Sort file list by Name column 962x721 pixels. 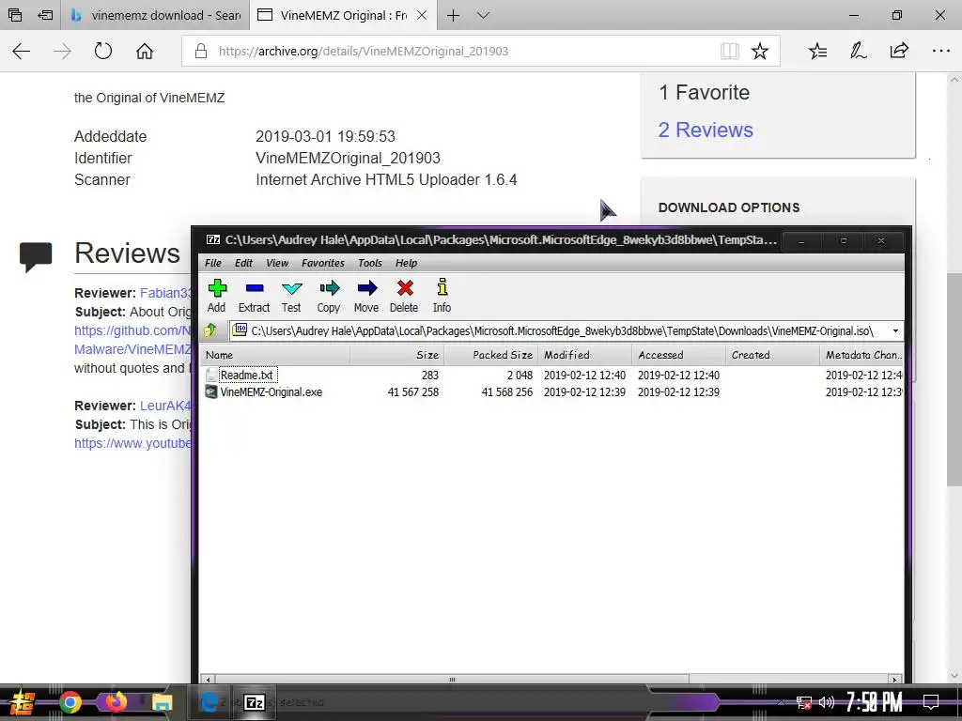click(275, 355)
